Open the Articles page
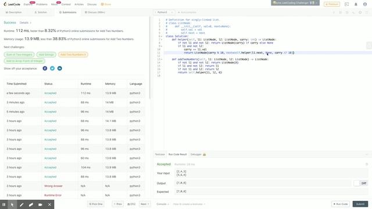The image size is (372, 209). pyautogui.click(x=79, y=4)
